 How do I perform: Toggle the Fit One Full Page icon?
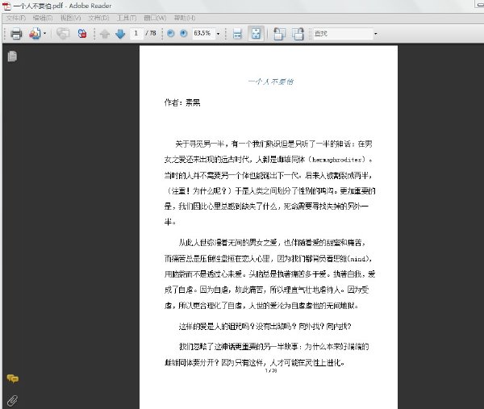point(256,33)
